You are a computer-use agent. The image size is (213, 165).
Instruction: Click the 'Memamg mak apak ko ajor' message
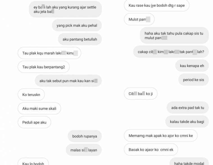click(161, 136)
